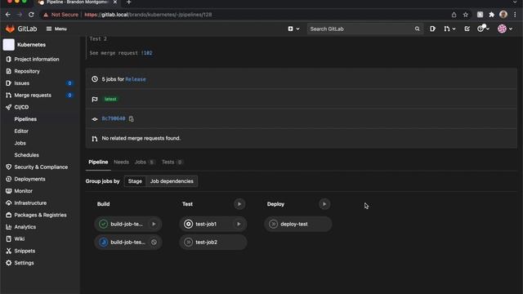Play all manual jobs in Test stage
The width and height of the screenshot is (523, 294).
tap(239, 204)
